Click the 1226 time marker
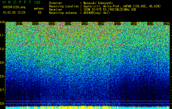Image resolution: width=172 pixels, height=109 pixels. pos(101,23)
